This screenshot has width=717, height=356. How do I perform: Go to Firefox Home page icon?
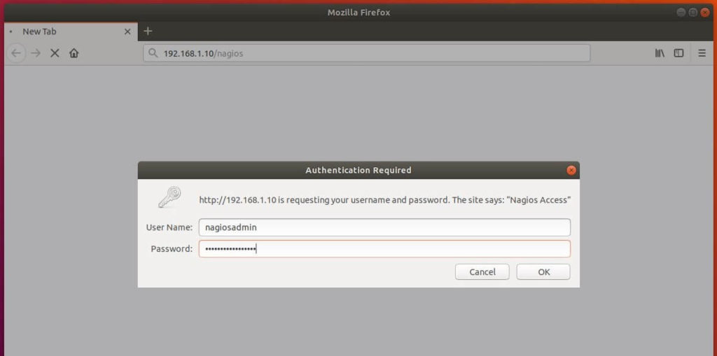click(x=74, y=53)
